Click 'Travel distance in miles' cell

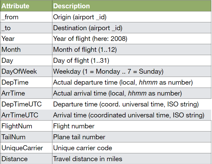pyautogui.click(x=132, y=159)
